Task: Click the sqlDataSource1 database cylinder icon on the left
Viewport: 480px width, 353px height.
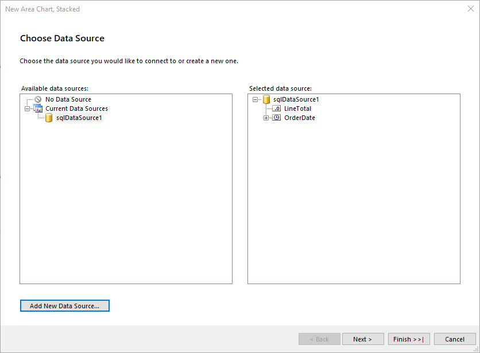Action: (x=49, y=118)
